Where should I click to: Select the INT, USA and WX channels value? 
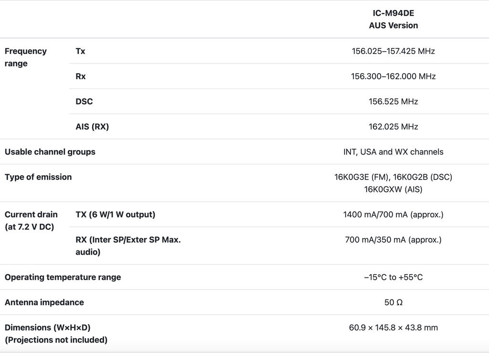pyautogui.click(x=393, y=152)
